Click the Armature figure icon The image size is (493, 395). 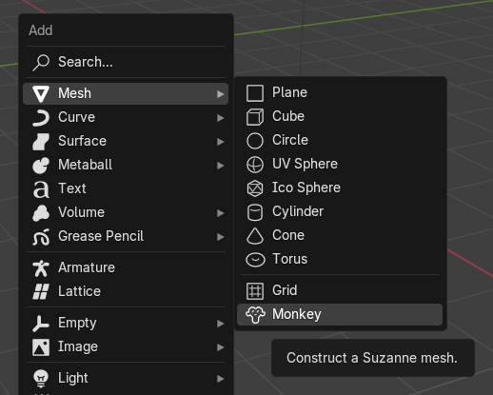tap(41, 268)
